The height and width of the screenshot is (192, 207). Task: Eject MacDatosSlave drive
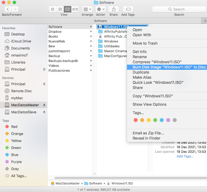(44, 112)
